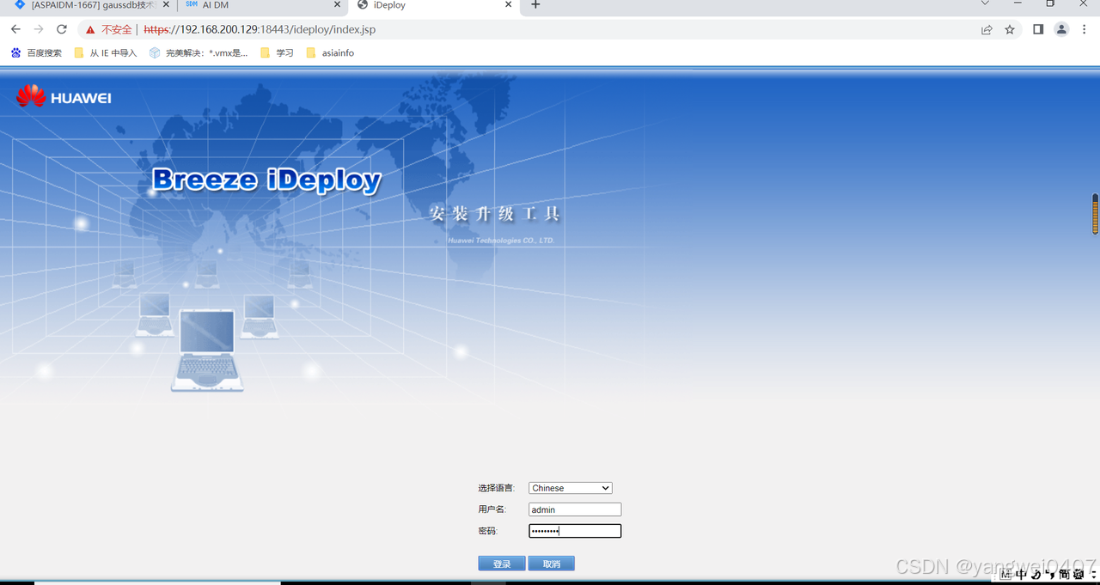The width and height of the screenshot is (1100, 585).
Task: Click the 取消 cancel button
Action: point(551,564)
